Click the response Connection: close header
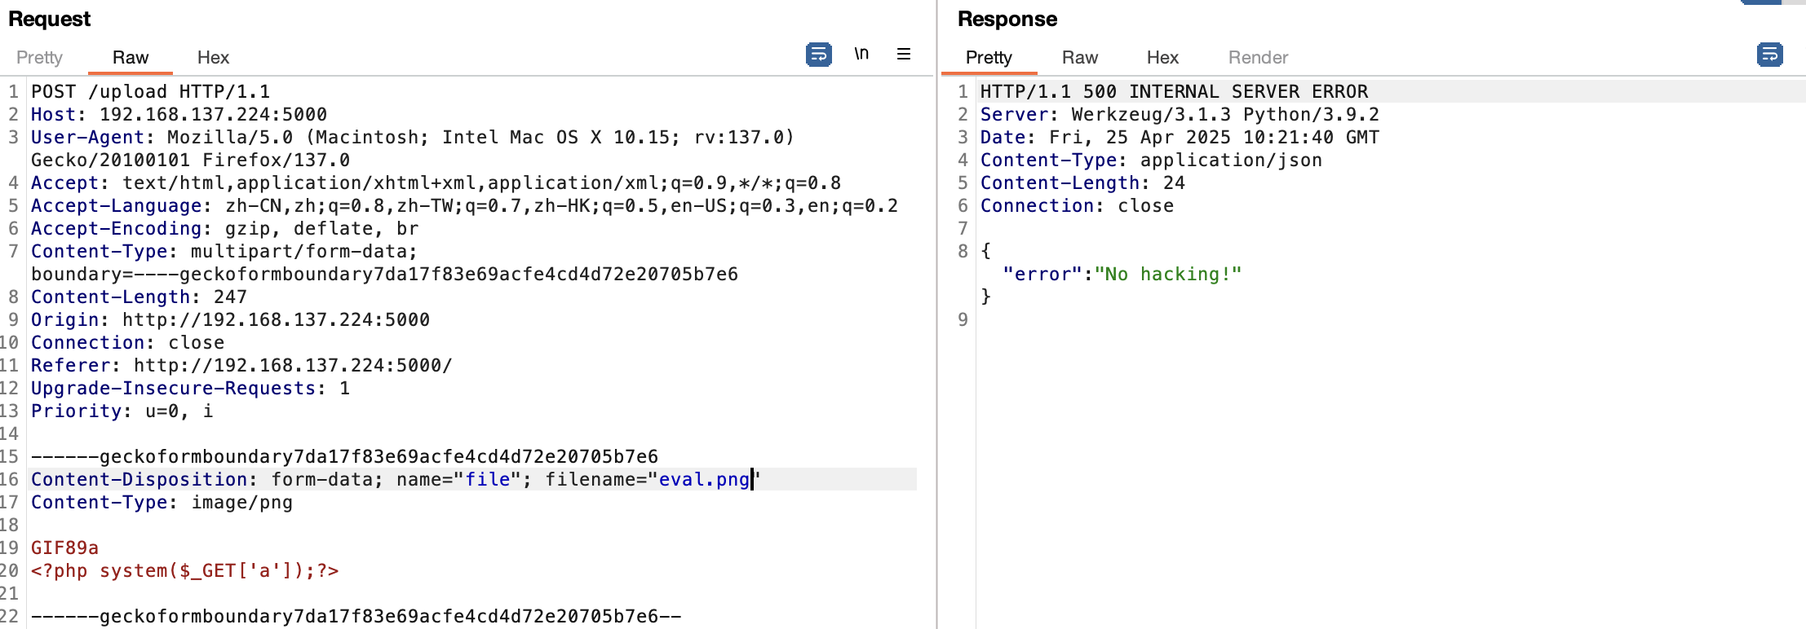This screenshot has height=629, width=1806. click(x=1077, y=205)
